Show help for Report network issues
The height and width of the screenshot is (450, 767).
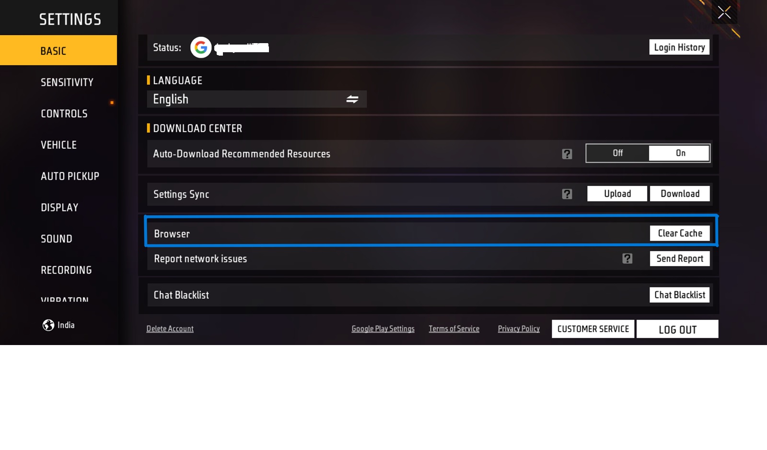(x=628, y=259)
